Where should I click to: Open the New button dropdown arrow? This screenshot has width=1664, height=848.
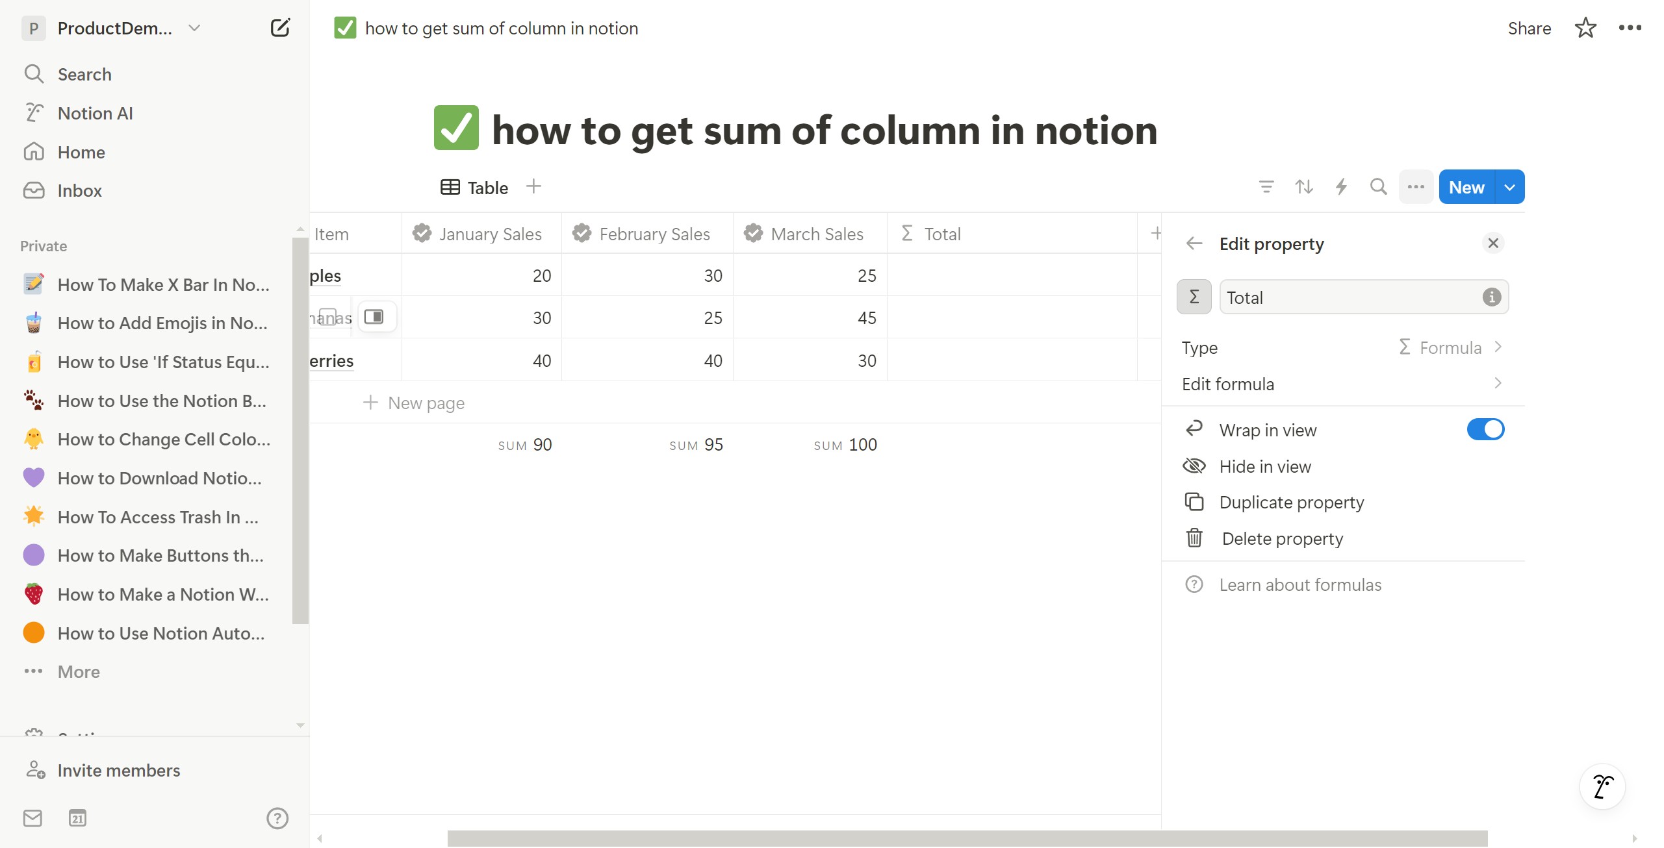coord(1509,187)
